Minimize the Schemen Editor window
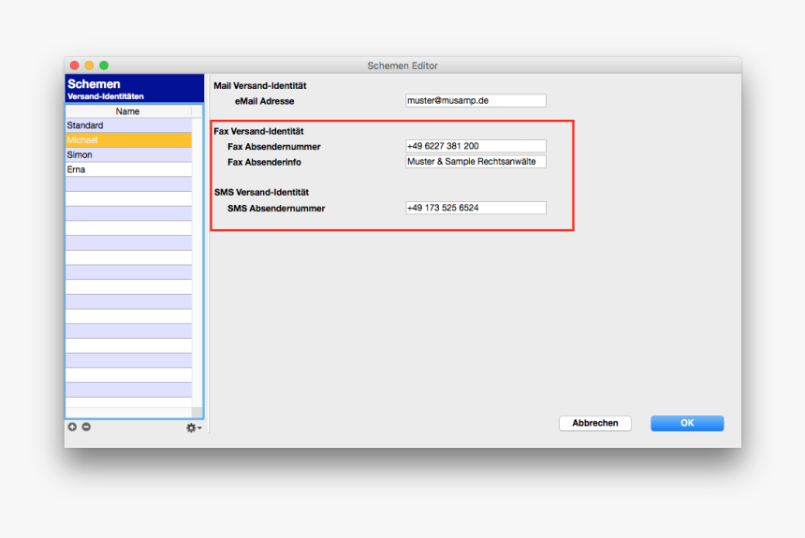This screenshot has height=538, width=805. pyautogui.click(x=89, y=65)
